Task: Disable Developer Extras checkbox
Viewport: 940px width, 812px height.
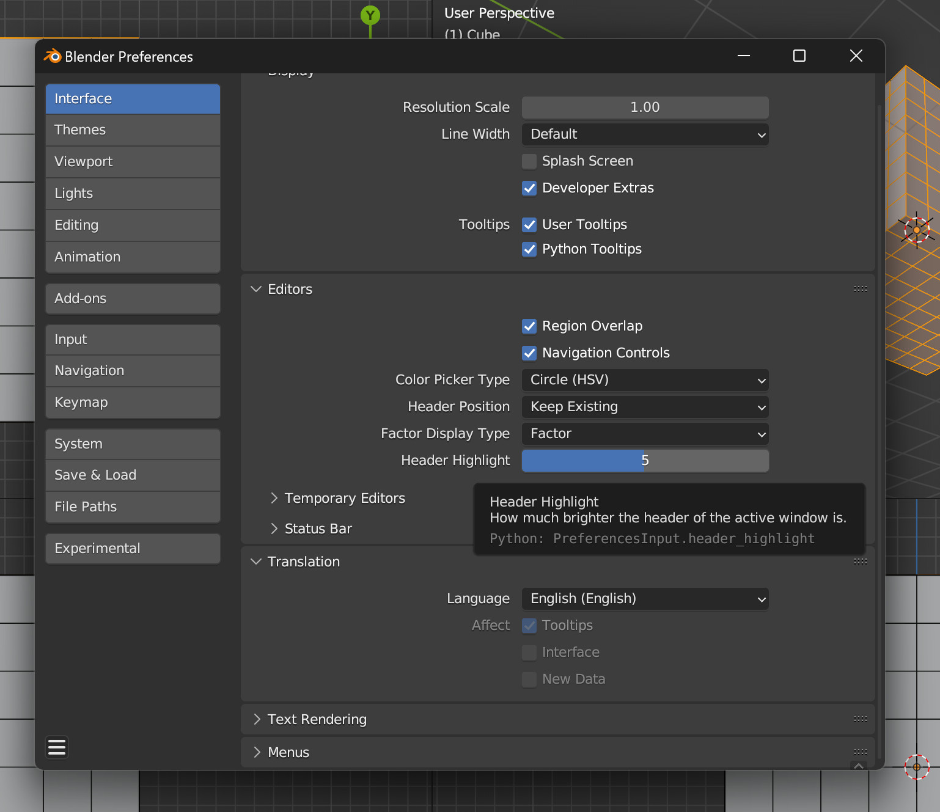Action: [529, 188]
